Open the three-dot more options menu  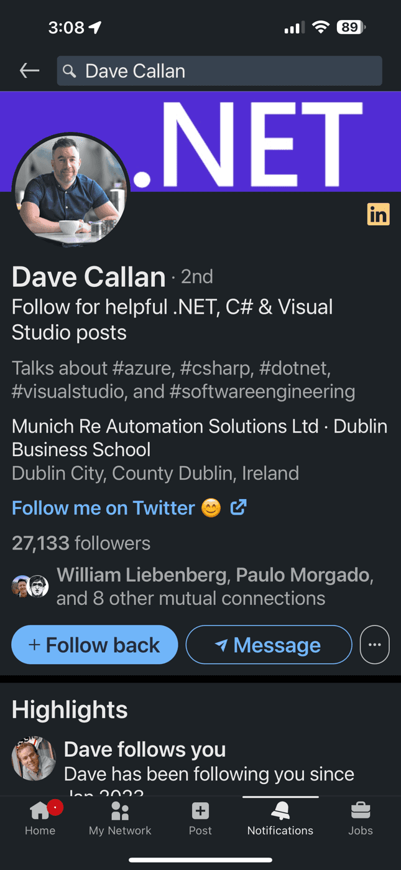(x=374, y=645)
